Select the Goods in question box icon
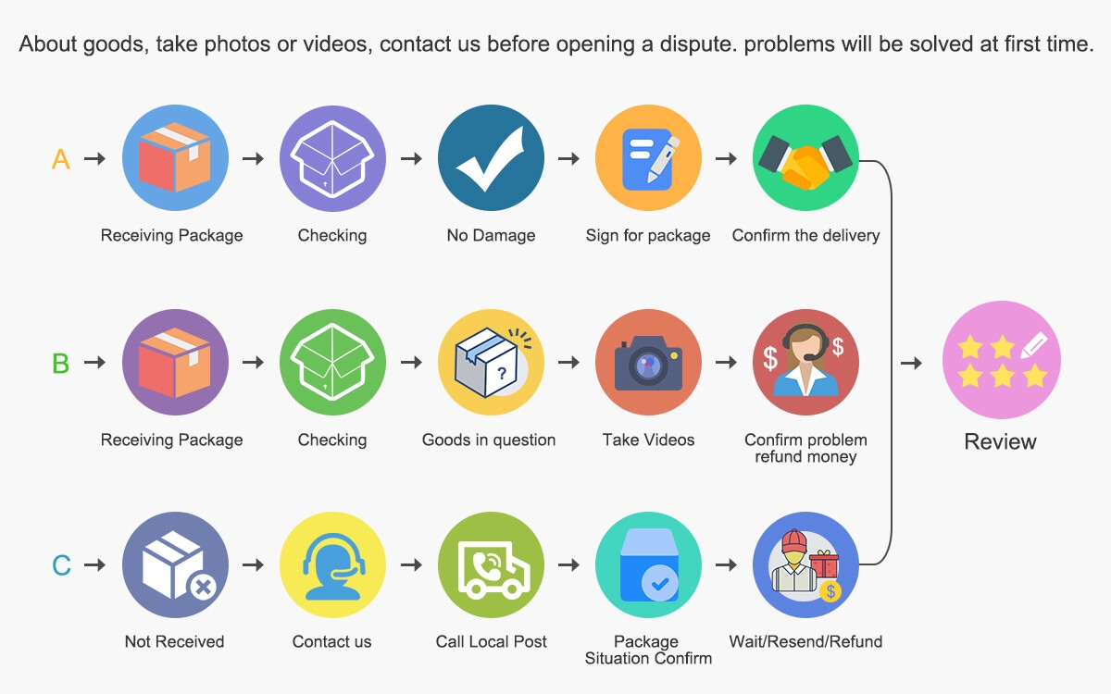Viewport: 1111px width, 694px height. pos(491,362)
